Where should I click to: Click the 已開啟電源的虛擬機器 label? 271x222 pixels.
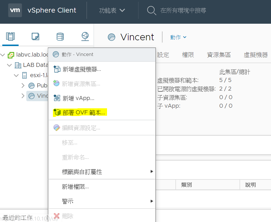187,89
